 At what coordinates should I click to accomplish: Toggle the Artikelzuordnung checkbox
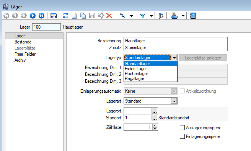(183, 91)
